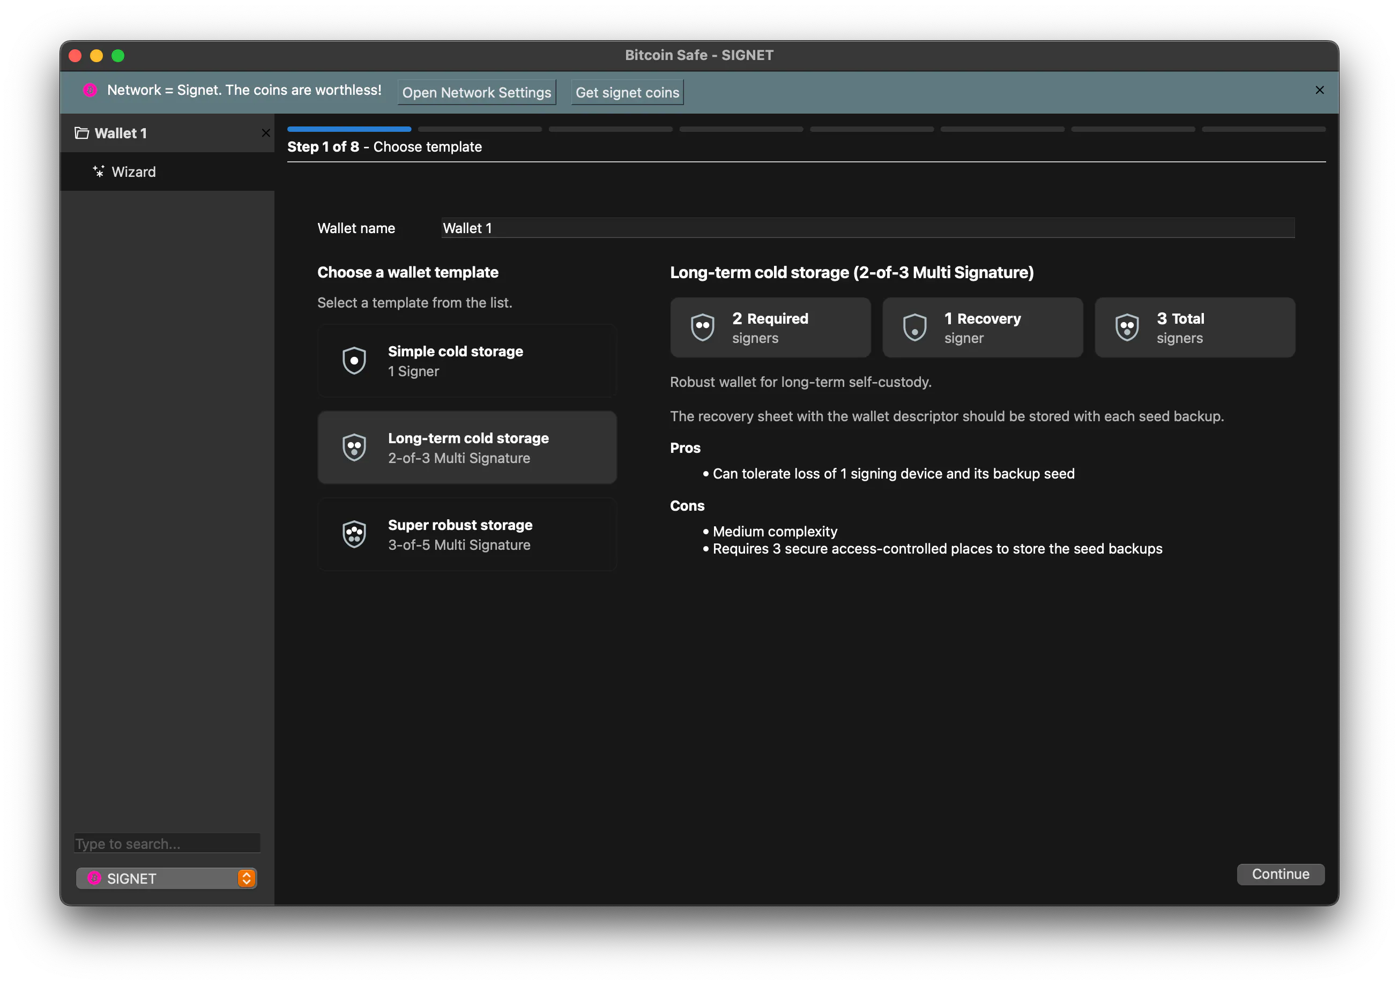Click the Wallet 1 folder icon
Image resolution: width=1399 pixels, height=985 pixels.
pyautogui.click(x=81, y=133)
